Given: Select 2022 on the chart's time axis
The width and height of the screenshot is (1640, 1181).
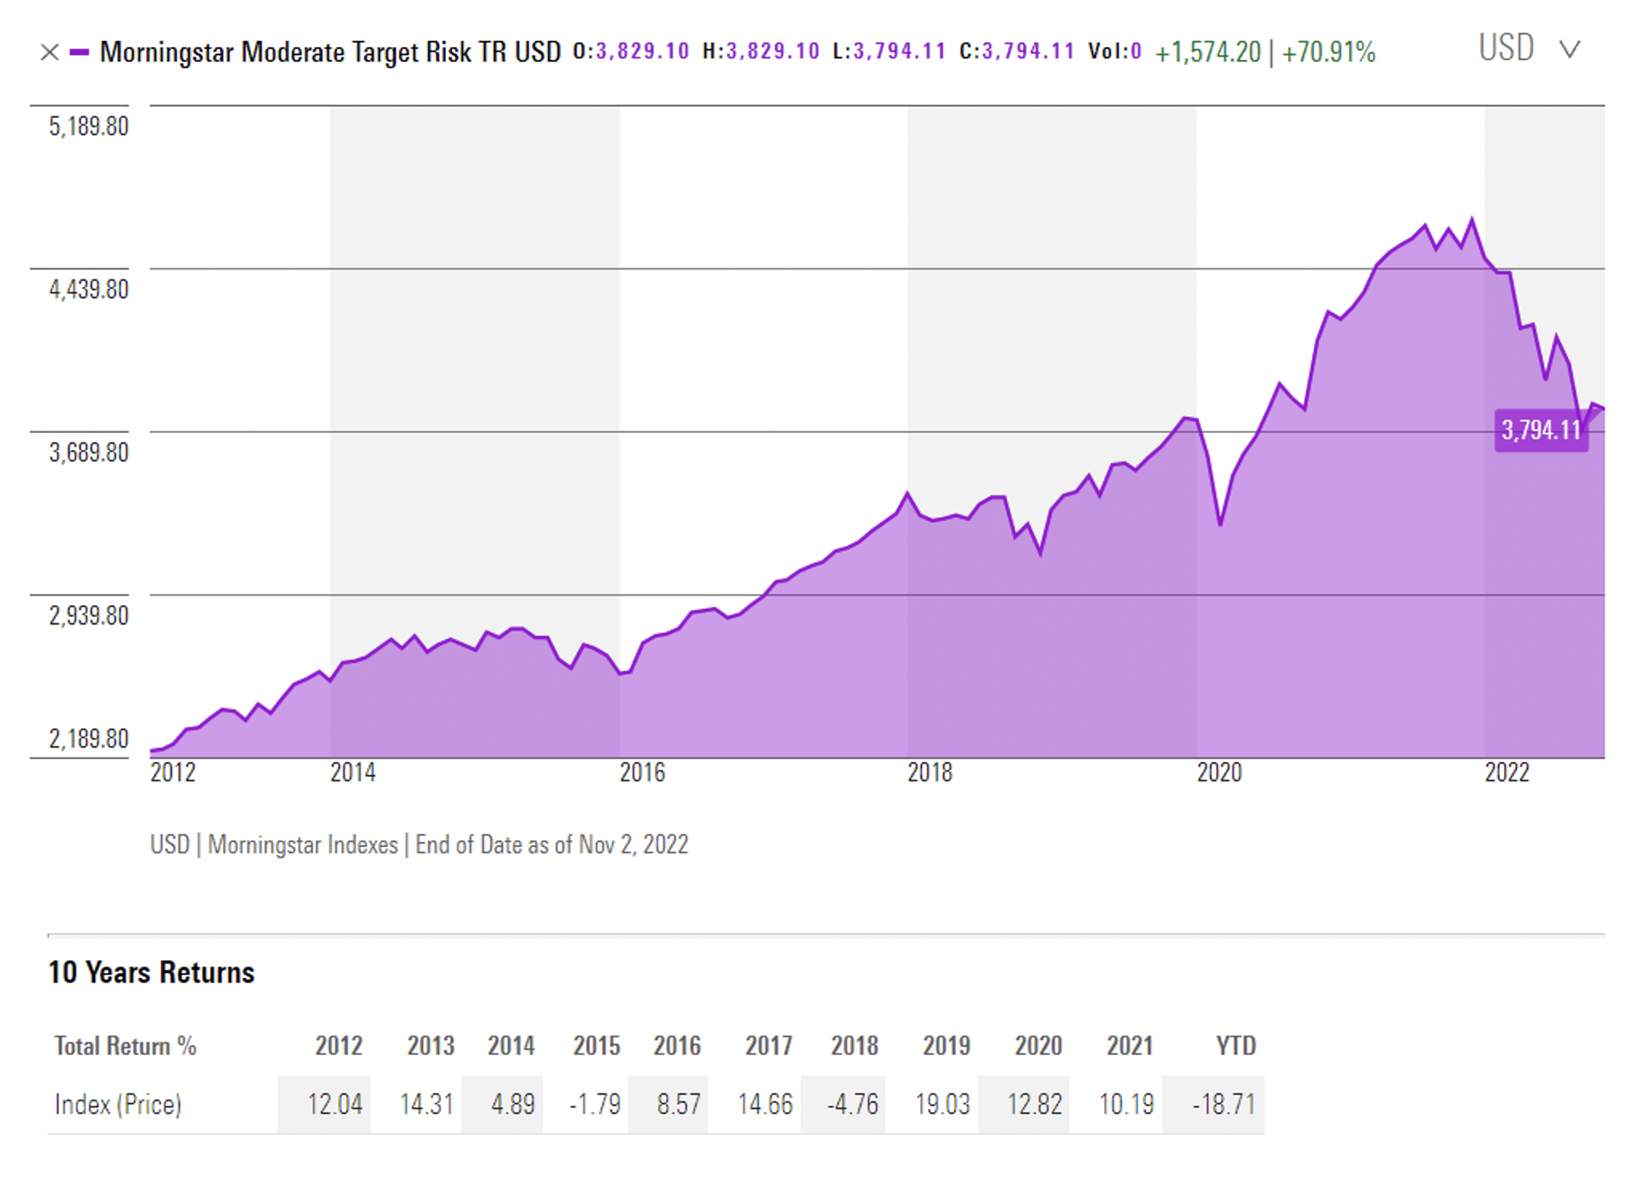Looking at the screenshot, I should 1506,773.
